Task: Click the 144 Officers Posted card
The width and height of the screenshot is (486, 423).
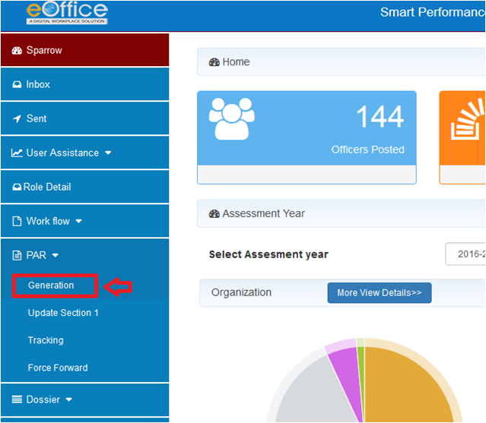Action: coord(307,137)
